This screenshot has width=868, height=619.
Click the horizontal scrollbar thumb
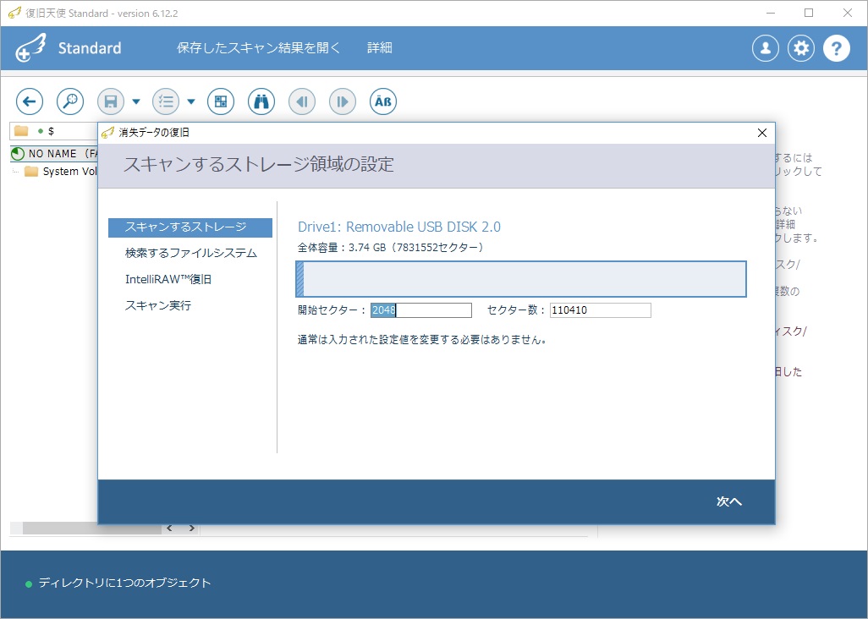[92, 529]
